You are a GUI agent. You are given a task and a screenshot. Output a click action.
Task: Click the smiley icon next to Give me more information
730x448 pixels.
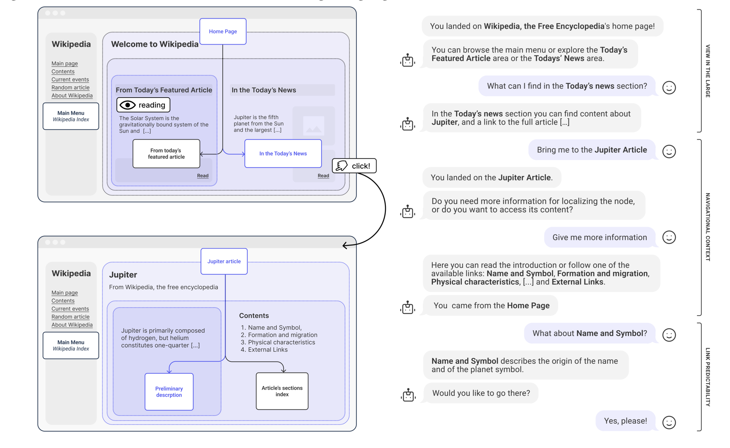669,237
